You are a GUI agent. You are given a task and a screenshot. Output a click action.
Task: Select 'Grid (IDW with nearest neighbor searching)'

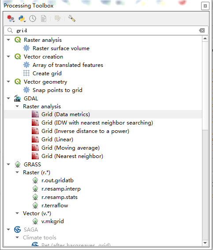point(97,123)
